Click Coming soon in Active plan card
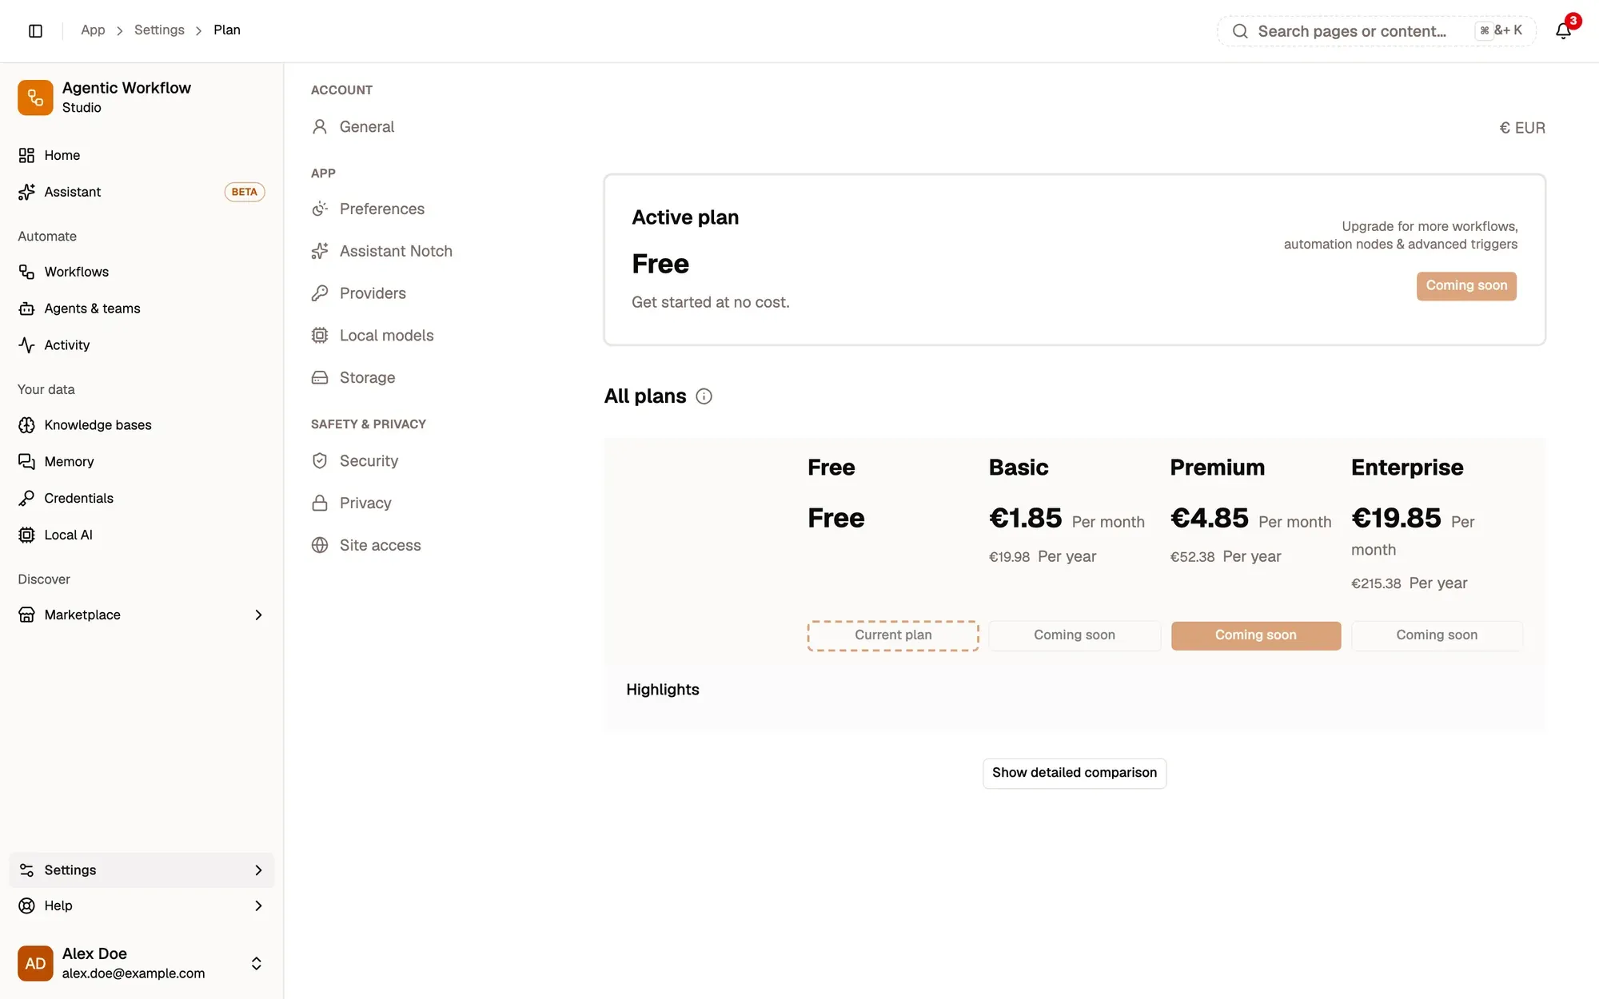 [x=1466, y=286]
